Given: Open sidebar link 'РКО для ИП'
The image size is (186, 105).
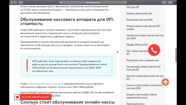Looking at the screenshot, I should (x=133, y=7).
